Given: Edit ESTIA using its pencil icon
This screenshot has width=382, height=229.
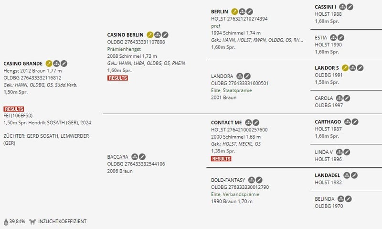Looking at the screenshot, I should pos(341,38).
